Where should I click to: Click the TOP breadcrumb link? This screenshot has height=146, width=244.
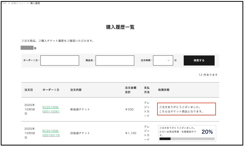point(4,3)
